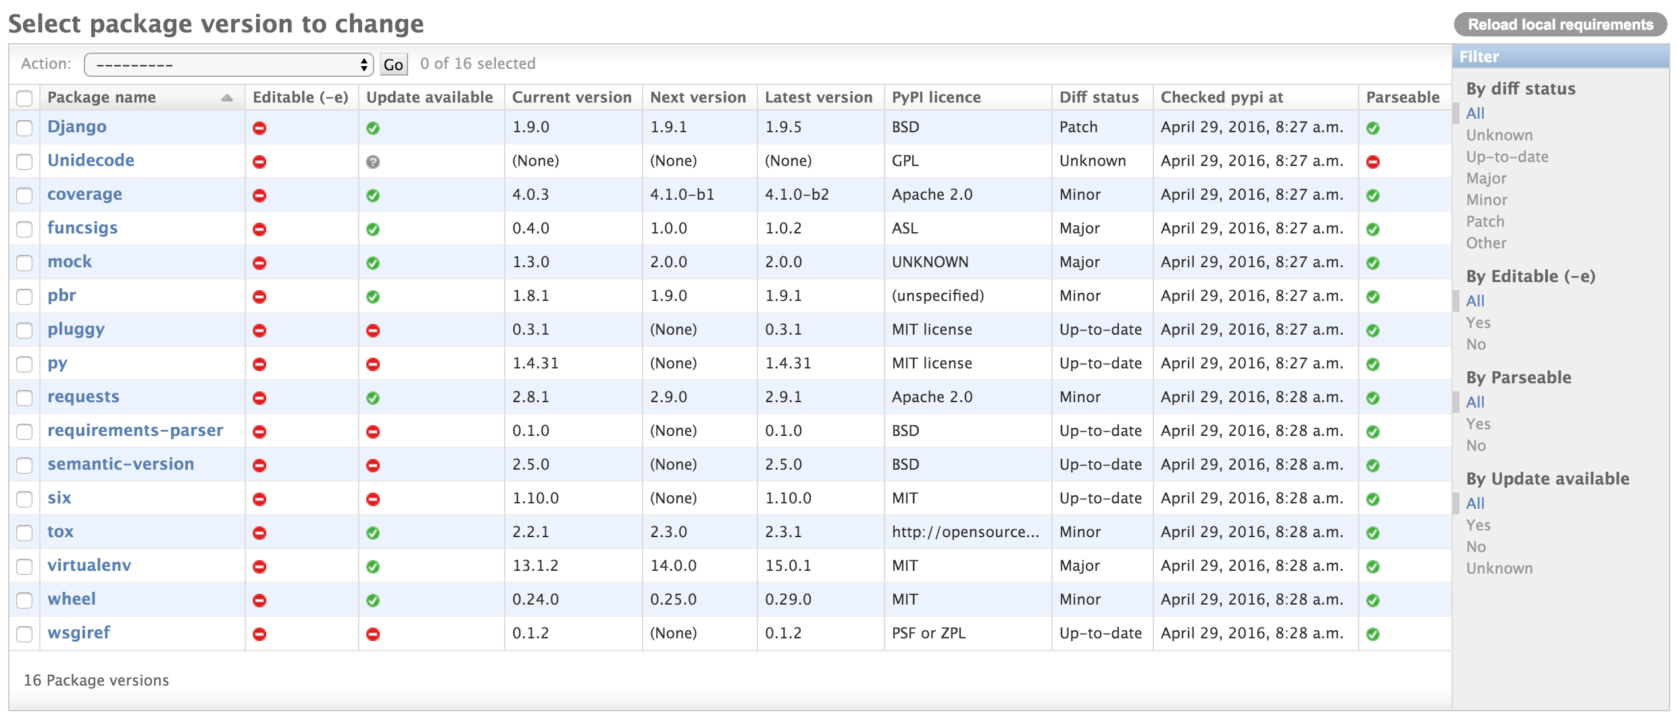Select the wheel row checkbox
Viewport: 1677px width, 718px height.
[x=24, y=601]
